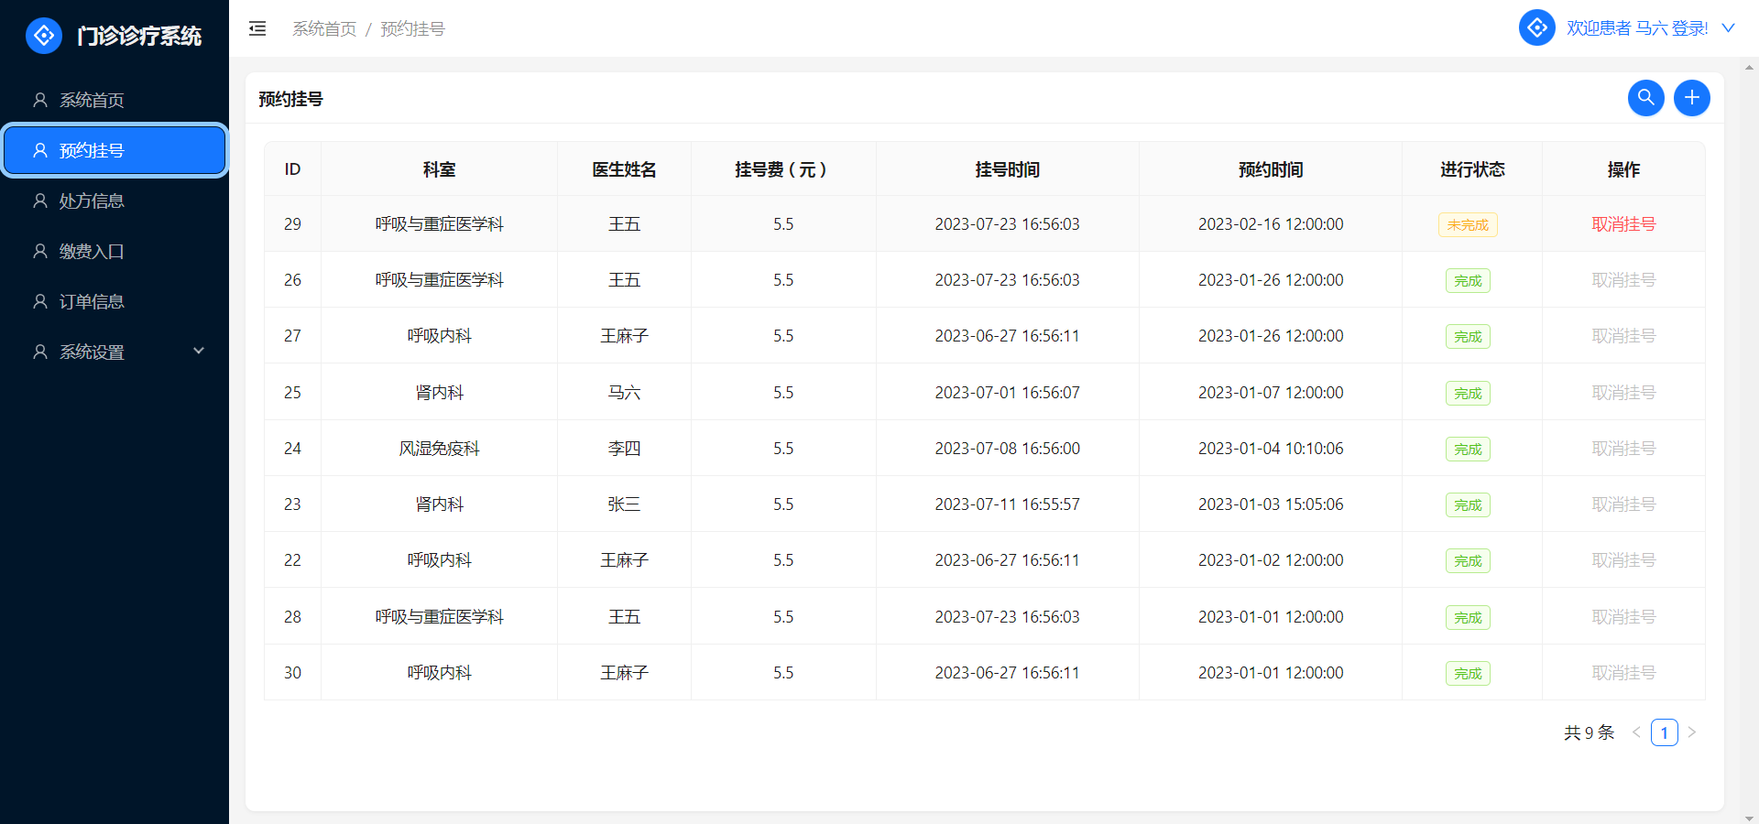Toggle the sidebar collapse hamburger icon
The height and width of the screenshot is (824, 1759).
257,28
